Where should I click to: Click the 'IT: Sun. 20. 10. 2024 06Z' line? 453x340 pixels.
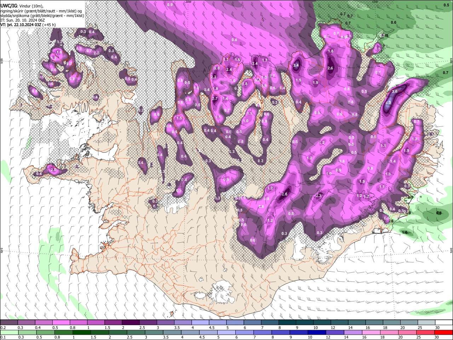point(22,21)
